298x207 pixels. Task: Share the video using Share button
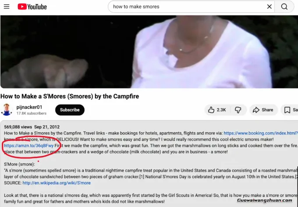(x=263, y=110)
